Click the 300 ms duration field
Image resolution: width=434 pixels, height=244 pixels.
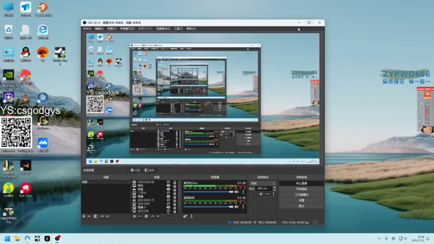(x=264, y=188)
